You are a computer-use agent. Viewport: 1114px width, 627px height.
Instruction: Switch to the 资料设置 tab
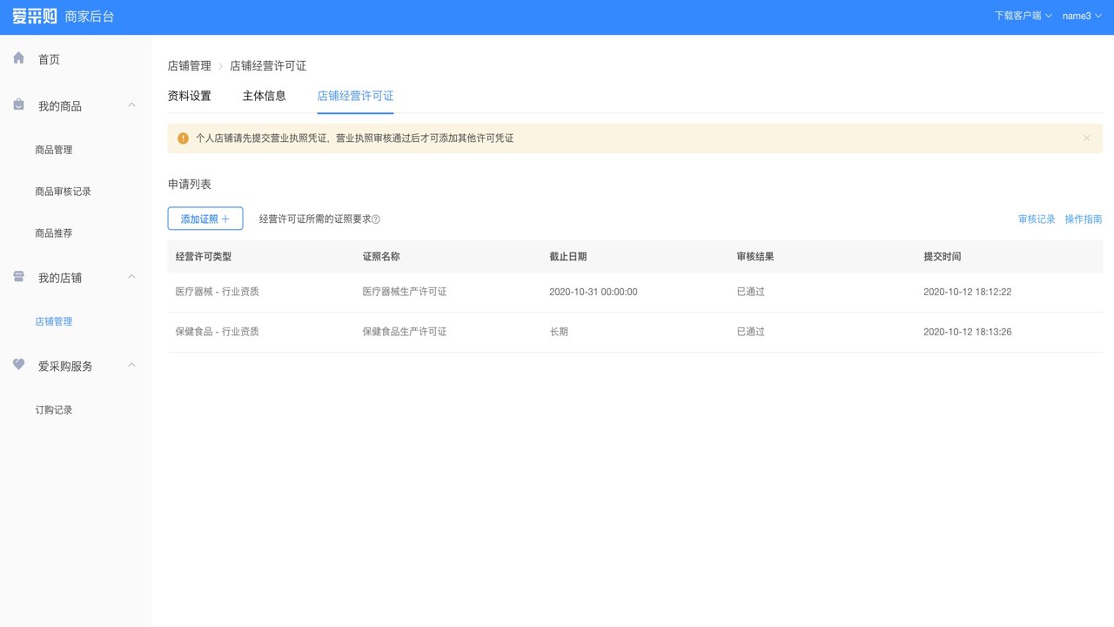click(190, 96)
